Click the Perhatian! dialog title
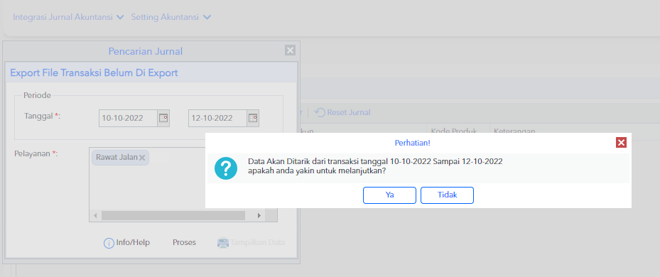 [413, 143]
